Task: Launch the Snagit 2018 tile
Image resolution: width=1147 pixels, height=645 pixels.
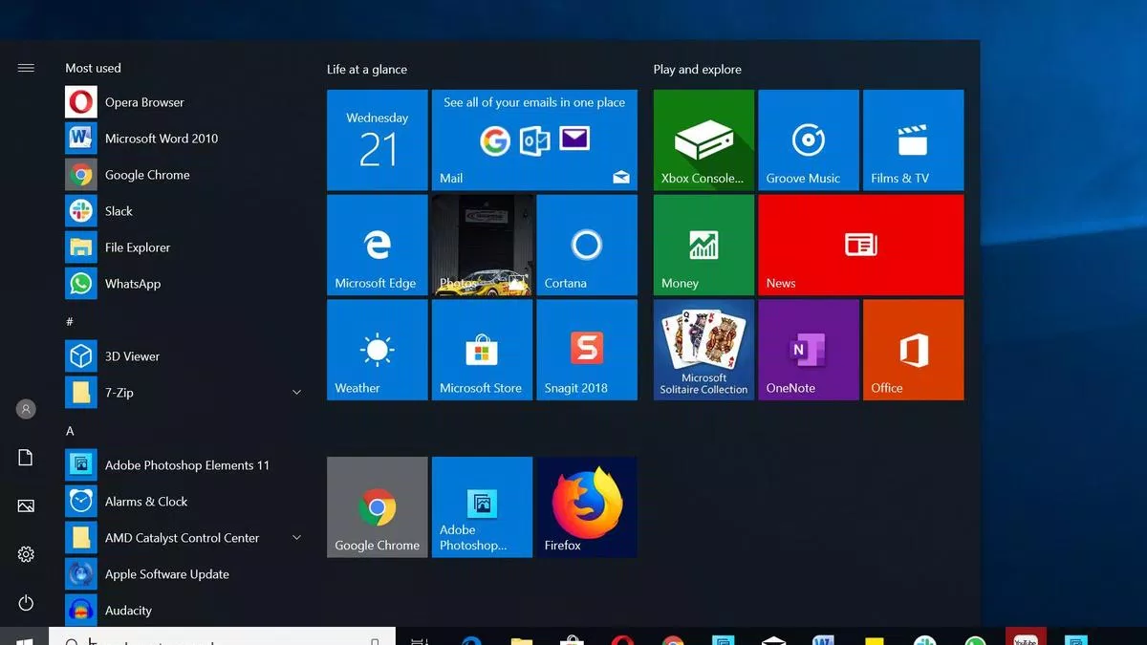Action: [x=587, y=349]
